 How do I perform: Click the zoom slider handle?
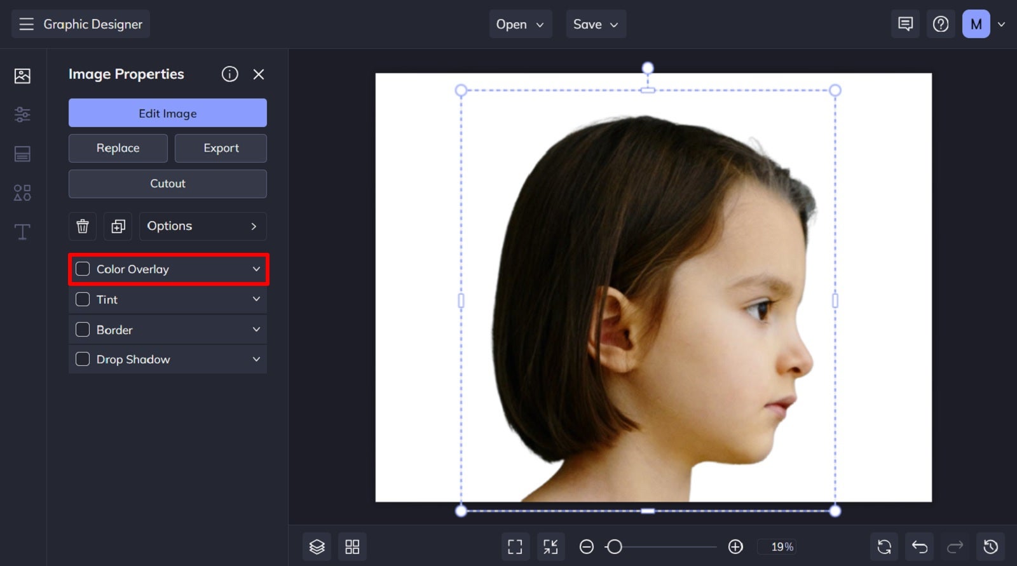pos(614,546)
